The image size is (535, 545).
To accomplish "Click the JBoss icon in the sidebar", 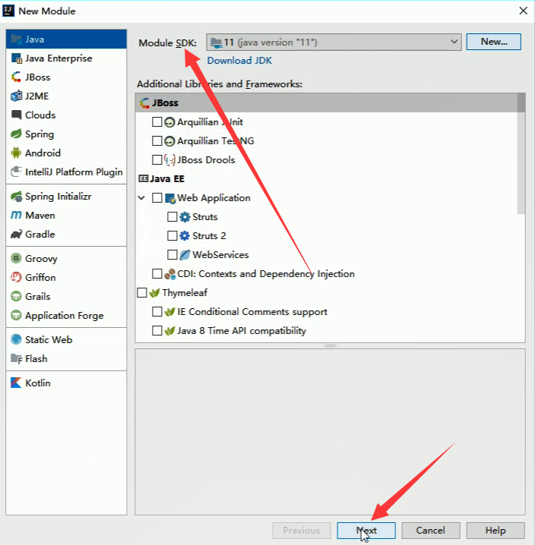I will tap(16, 77).
